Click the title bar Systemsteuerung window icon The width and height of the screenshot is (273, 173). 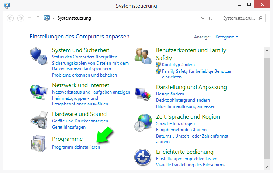[7, 6]
